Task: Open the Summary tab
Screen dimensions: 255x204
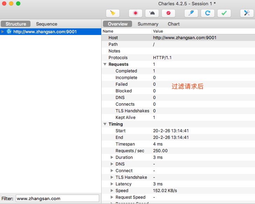Action: point(148,24)
